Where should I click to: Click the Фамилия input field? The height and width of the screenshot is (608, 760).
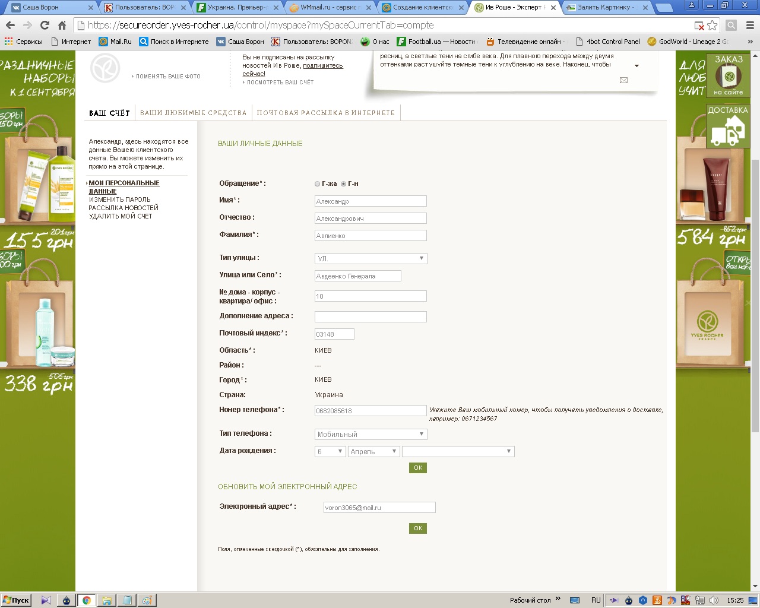(x=370, y=236)
